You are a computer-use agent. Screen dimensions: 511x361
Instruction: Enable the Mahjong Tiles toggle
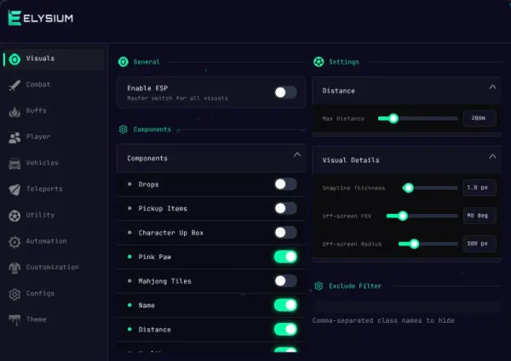[x=285, y=281]
